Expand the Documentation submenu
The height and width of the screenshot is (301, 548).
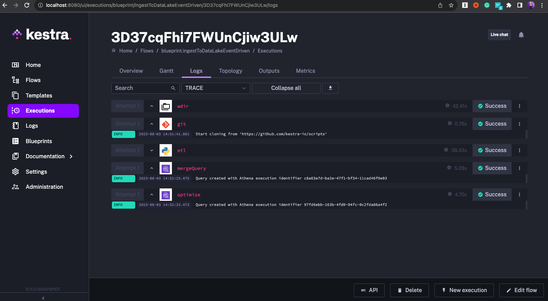pos(71,157)
